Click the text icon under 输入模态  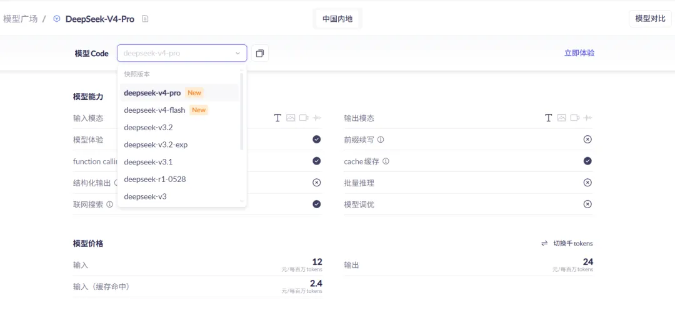point(277,118)
